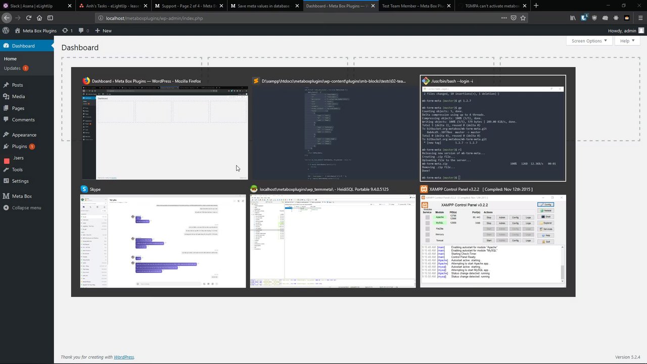Open updates icon in the admin bar
Image resolution: width=647 pixels, height=364 pixels.
[x=67, y=30]
